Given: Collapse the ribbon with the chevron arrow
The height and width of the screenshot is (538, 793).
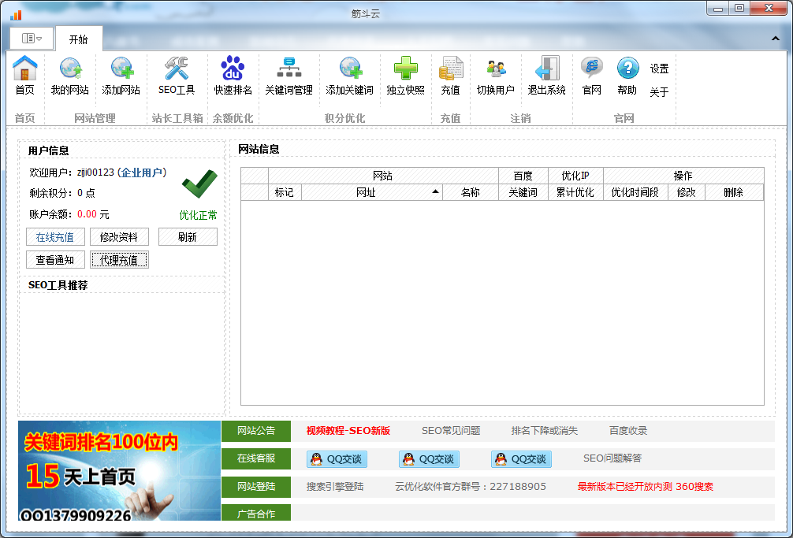Looking at the screenshot, I should pos(775,38).
